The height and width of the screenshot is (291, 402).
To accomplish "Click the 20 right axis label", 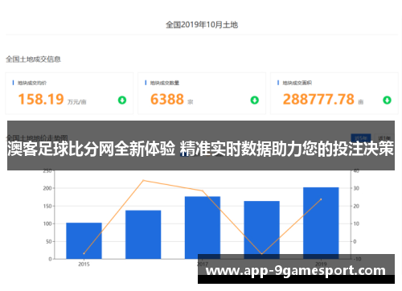I will tap(356, 206).
